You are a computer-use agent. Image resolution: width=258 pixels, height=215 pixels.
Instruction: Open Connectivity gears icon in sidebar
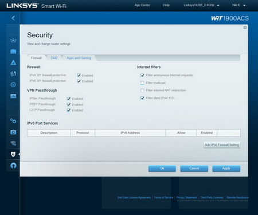pos(13,121)
